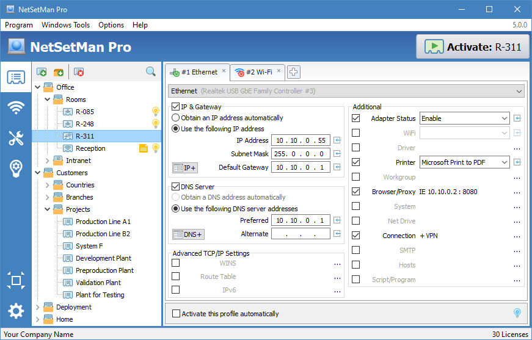Open the Ethernet adapter selection dropdown

(x=346, y=91)
